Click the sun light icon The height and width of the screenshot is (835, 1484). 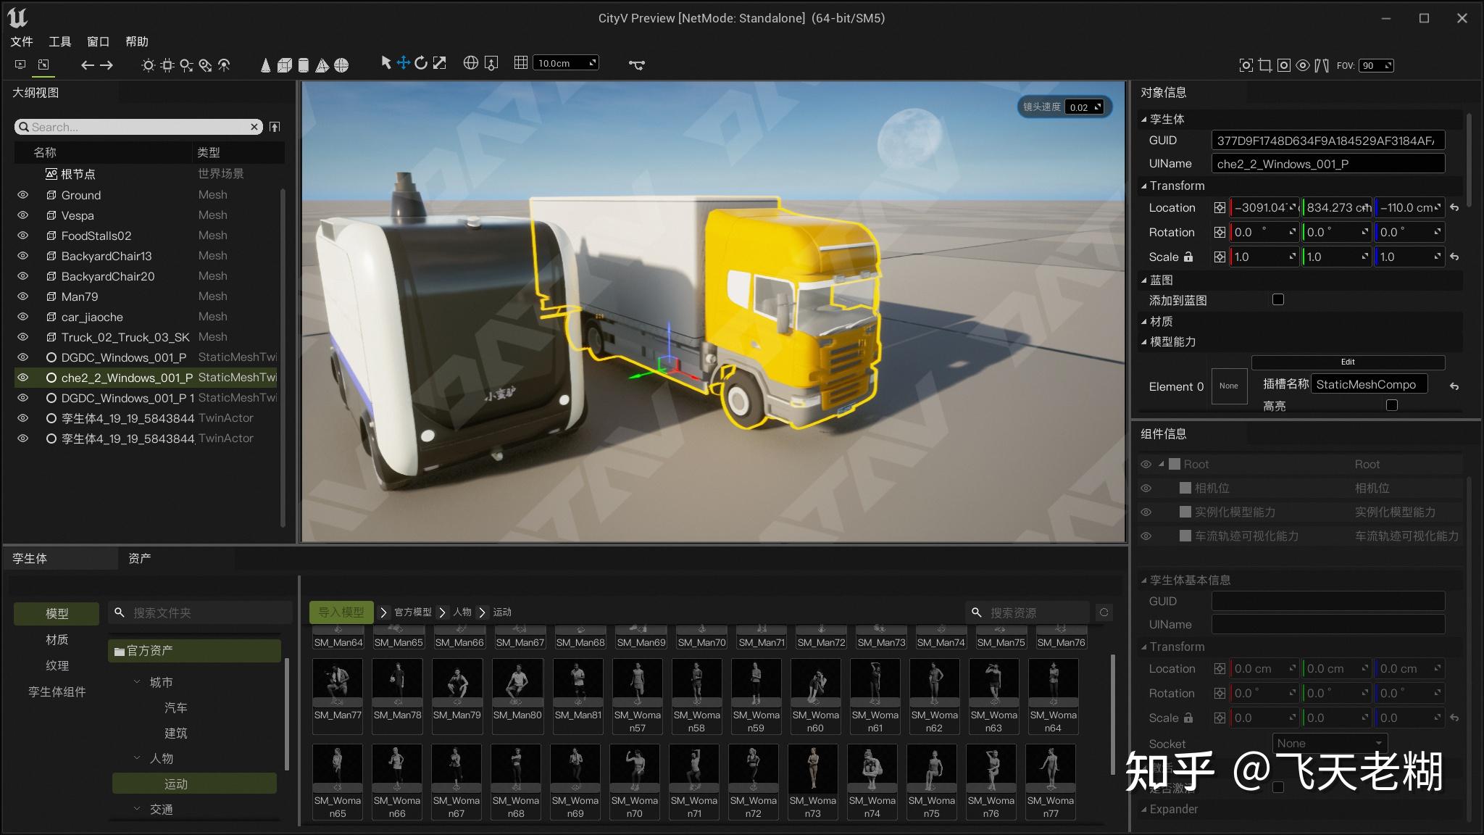click(x=148, y=65)
